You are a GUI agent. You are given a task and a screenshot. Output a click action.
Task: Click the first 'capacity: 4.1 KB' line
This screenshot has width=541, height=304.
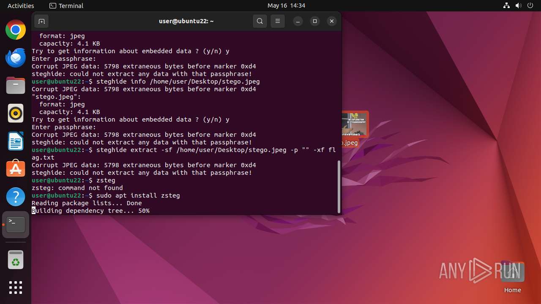click(69, 43)
